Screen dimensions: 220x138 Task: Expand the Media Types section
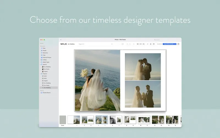coord(40,62)
